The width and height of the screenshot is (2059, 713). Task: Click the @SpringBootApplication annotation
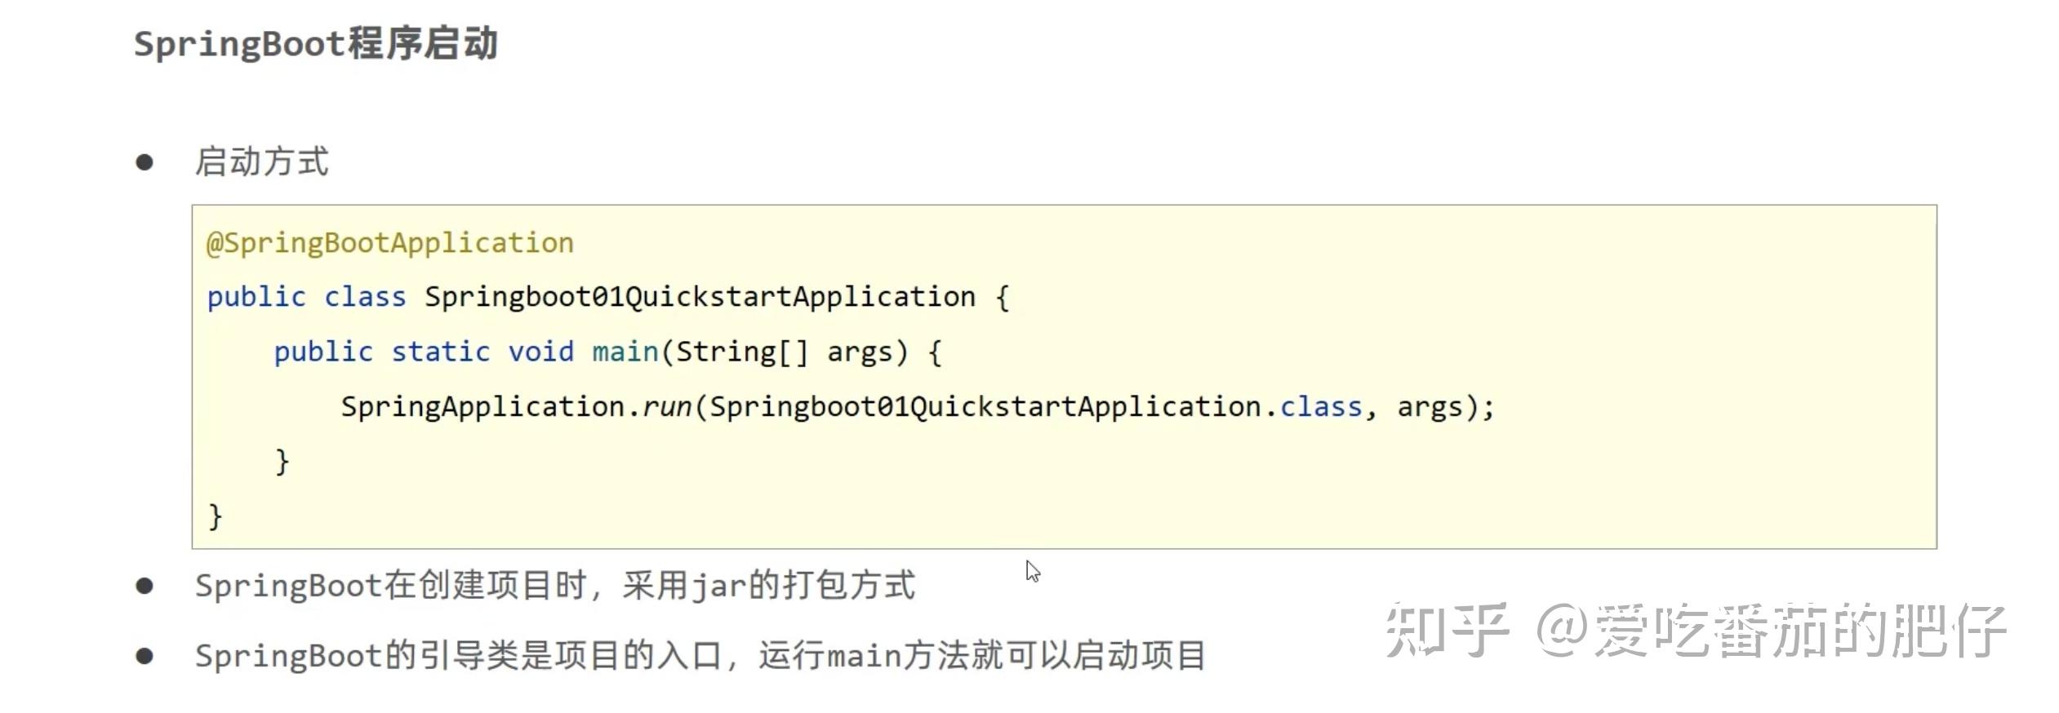pos(389,243)
